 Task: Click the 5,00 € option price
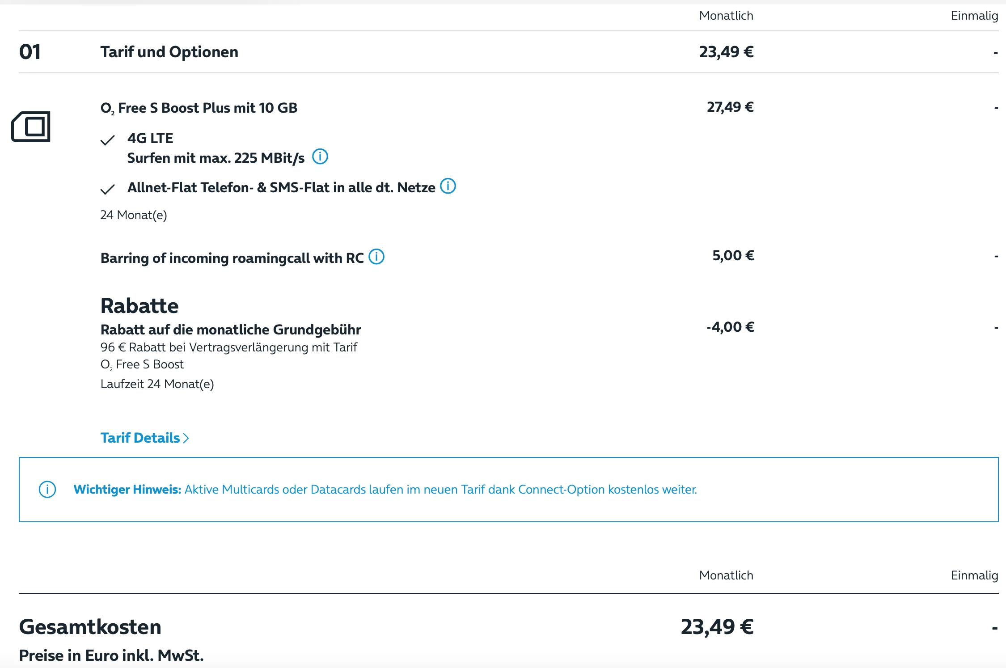tap(733, 256)
